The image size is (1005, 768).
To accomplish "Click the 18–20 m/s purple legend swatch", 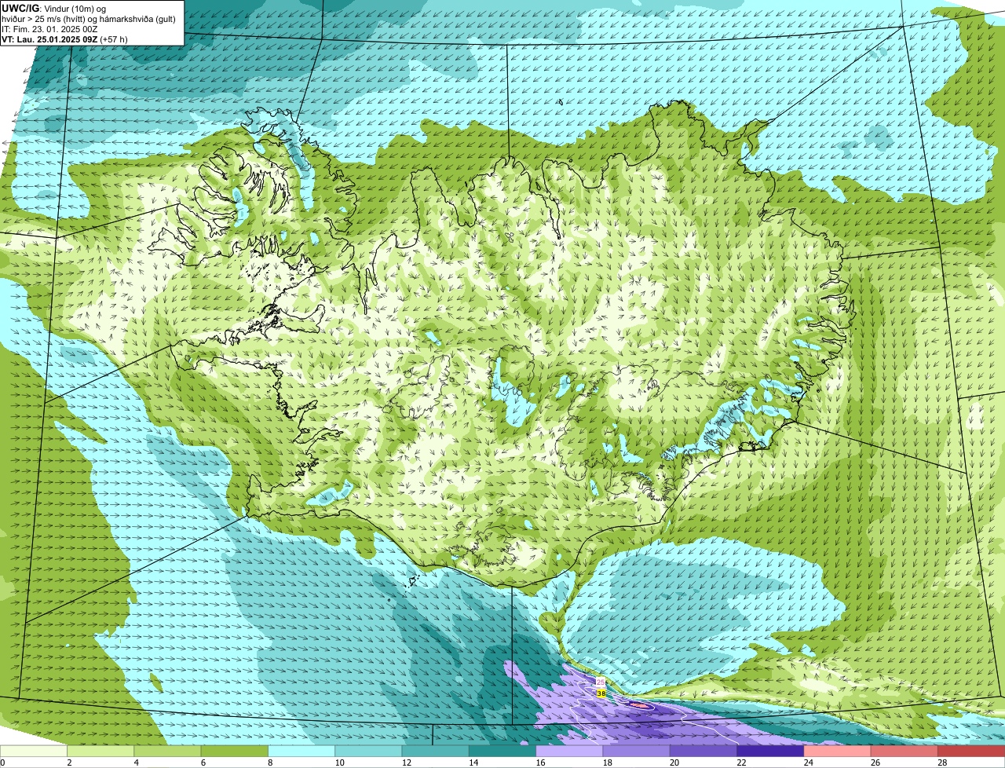I will tap(637, 752).
